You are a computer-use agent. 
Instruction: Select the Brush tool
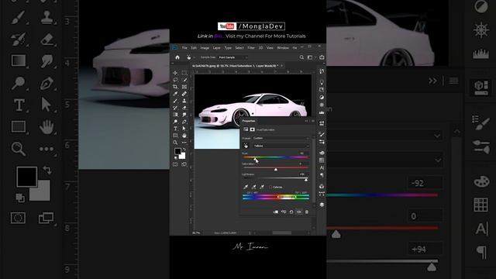coord(175,101)
